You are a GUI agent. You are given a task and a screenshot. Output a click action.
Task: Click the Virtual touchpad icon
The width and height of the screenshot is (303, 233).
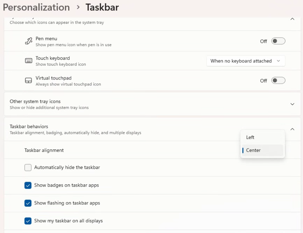(x=29, y=81)
